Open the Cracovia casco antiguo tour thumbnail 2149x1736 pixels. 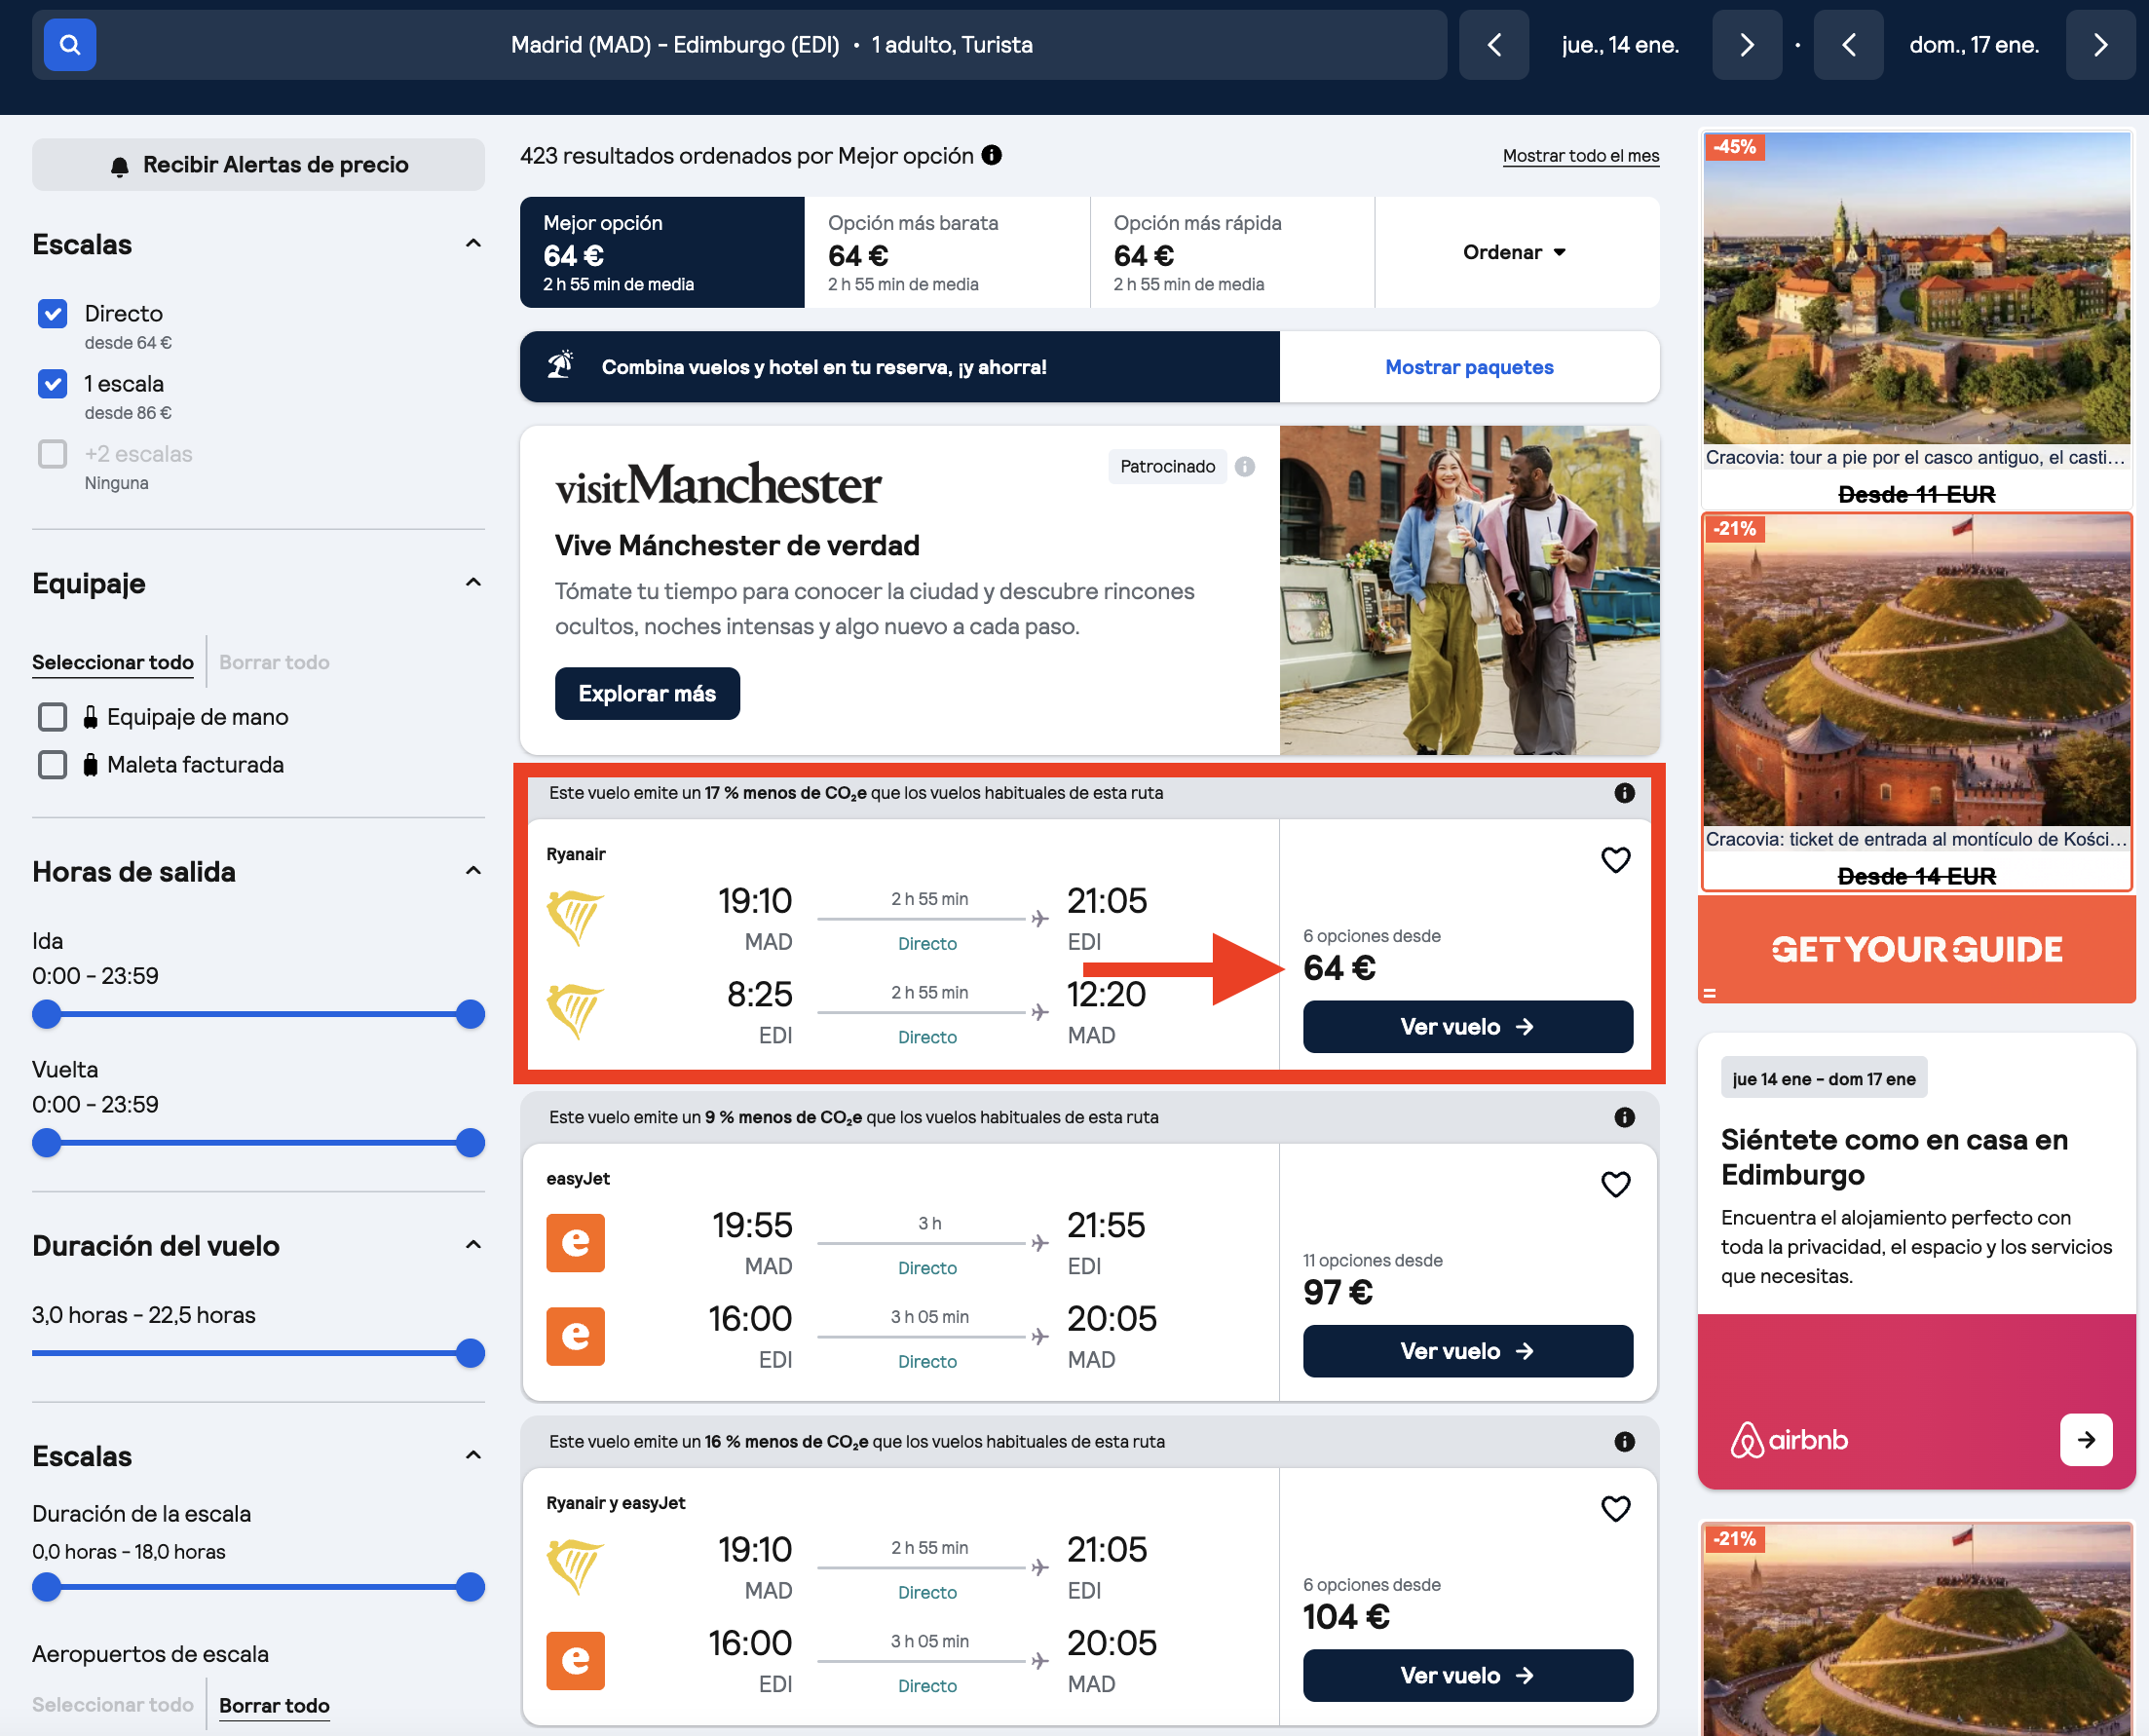pyautogui.click(x=1916, y=288)
